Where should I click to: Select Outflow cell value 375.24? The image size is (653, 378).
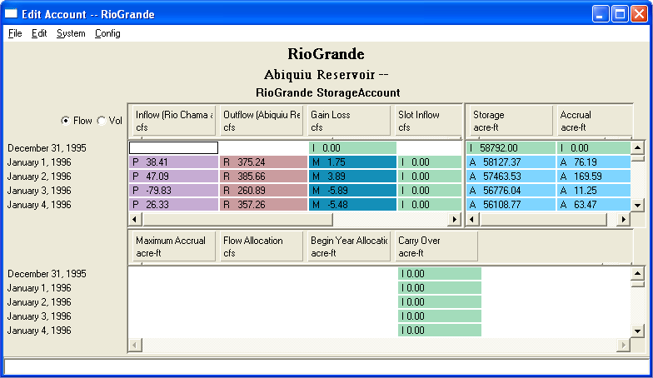point(263,162)
